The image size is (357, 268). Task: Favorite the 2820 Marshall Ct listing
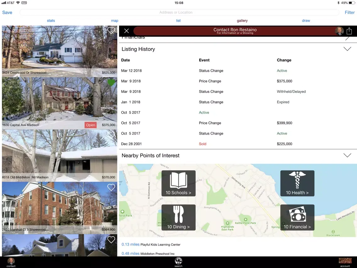[111, 187]
